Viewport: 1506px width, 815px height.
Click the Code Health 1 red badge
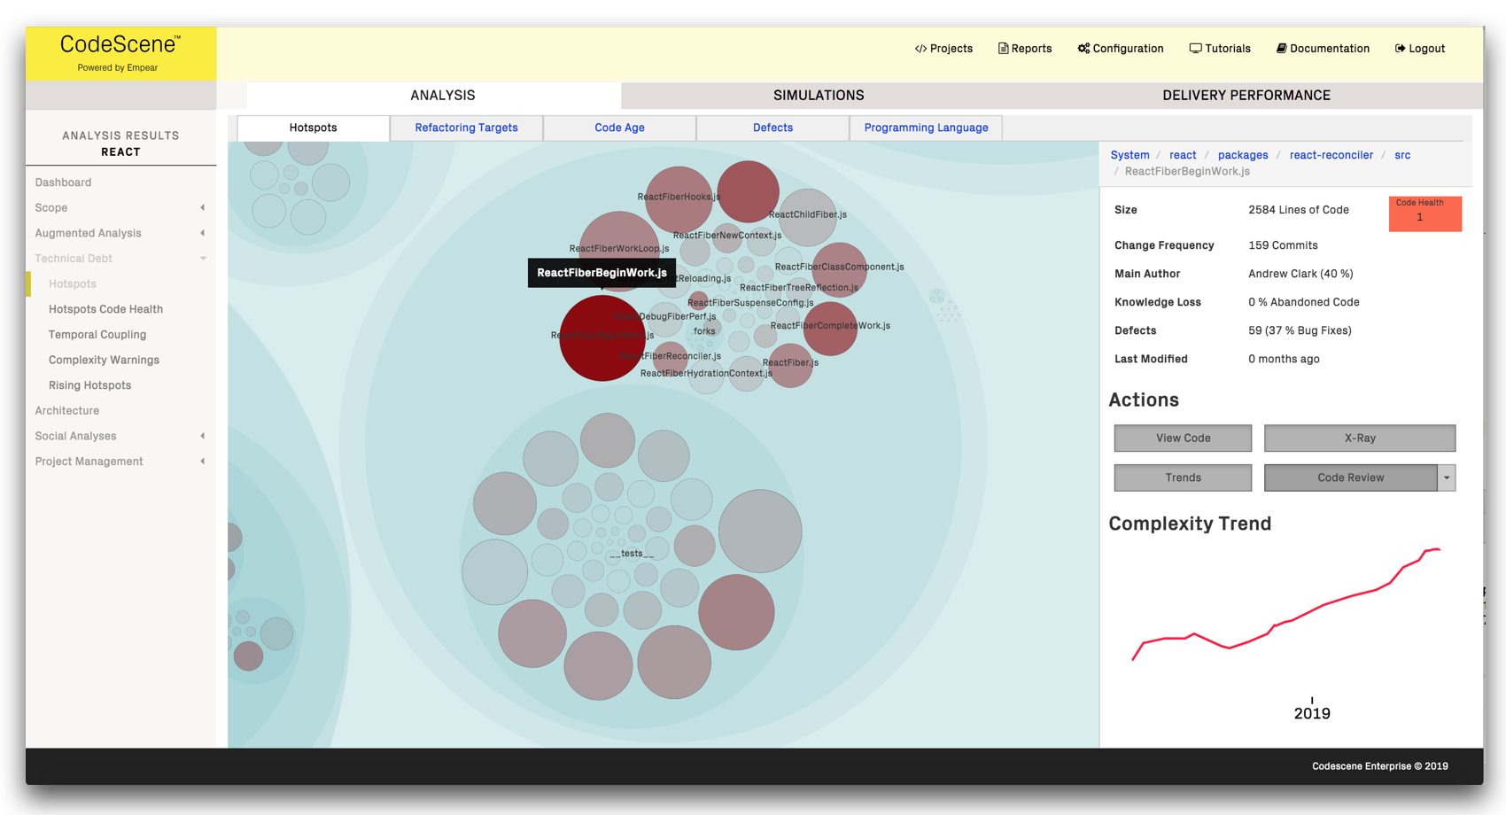(1424, 213)
